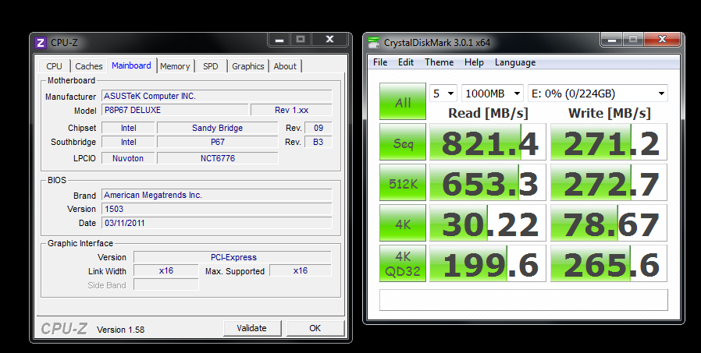Click the 512K write result 272.7
Viewport: 701px width, 353px height.
point(609,182)
